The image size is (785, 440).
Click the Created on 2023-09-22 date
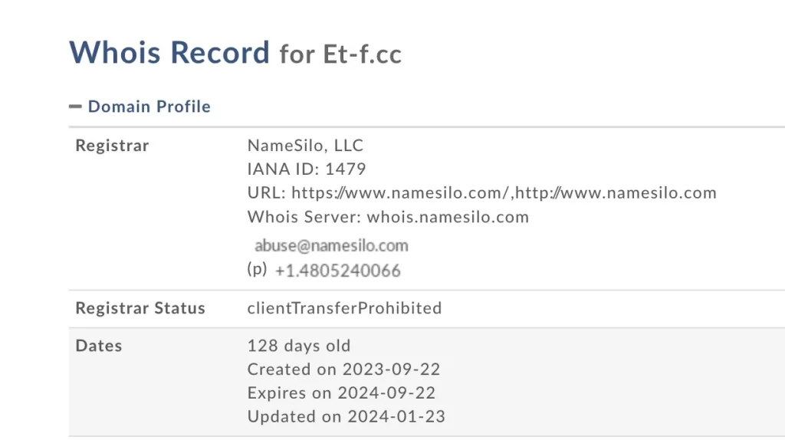[x=343, y=369]
